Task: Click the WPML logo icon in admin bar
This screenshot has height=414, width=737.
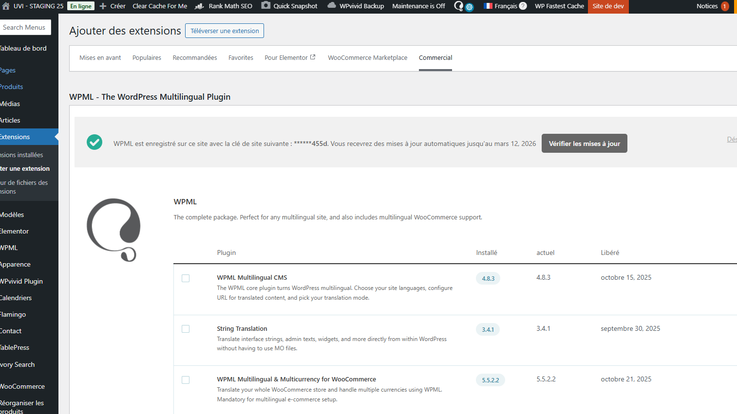Action: (x=459, y=6)
